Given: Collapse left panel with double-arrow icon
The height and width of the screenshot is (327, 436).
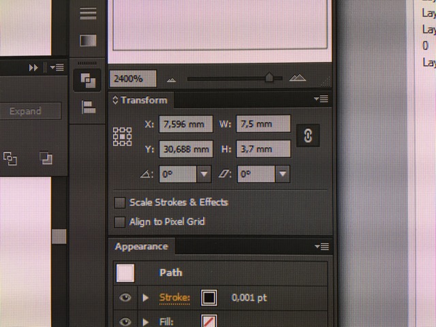Looking at the screenshot, I should (x=33, y=67).
